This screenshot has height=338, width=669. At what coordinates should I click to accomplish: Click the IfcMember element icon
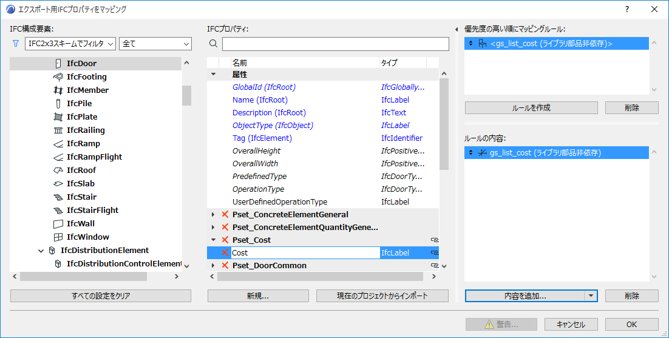coord(58,90)
